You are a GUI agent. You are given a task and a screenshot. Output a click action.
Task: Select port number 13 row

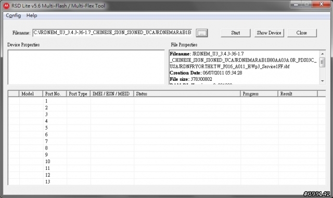click(x=166, y=182)
